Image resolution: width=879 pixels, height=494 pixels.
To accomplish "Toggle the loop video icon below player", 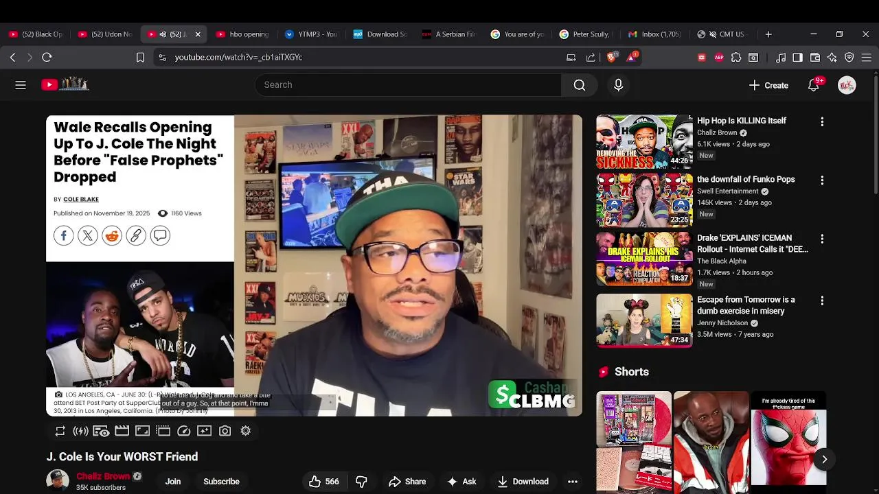I will pos(60,431).
